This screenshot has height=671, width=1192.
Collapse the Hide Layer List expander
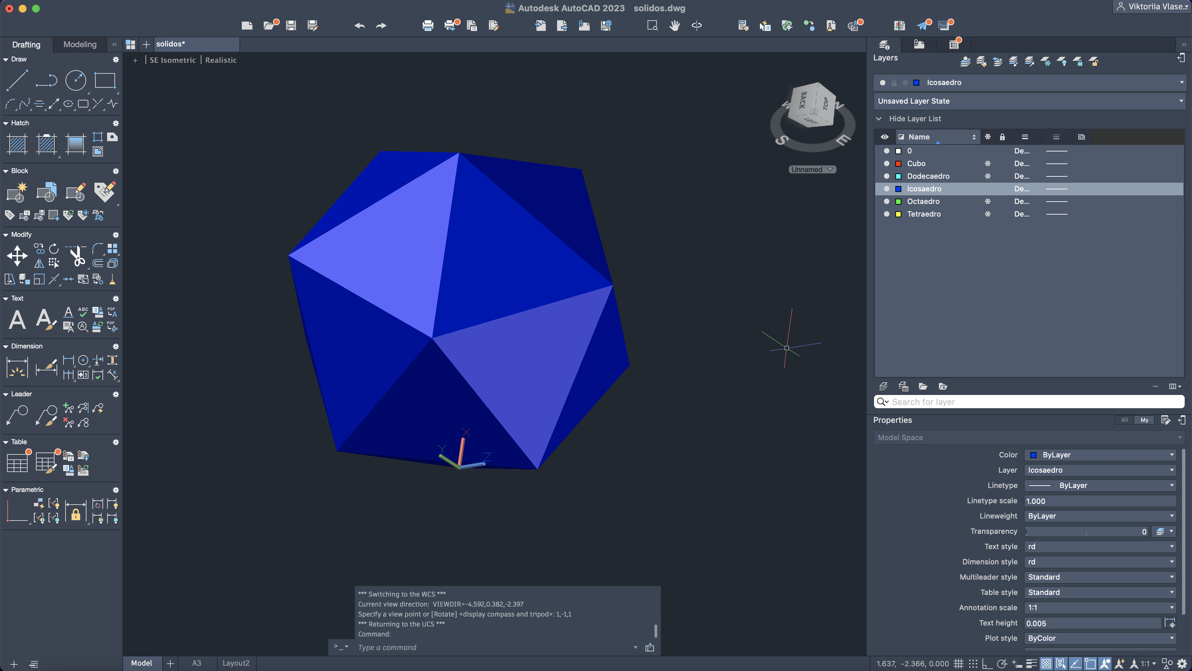click(879, 119)
